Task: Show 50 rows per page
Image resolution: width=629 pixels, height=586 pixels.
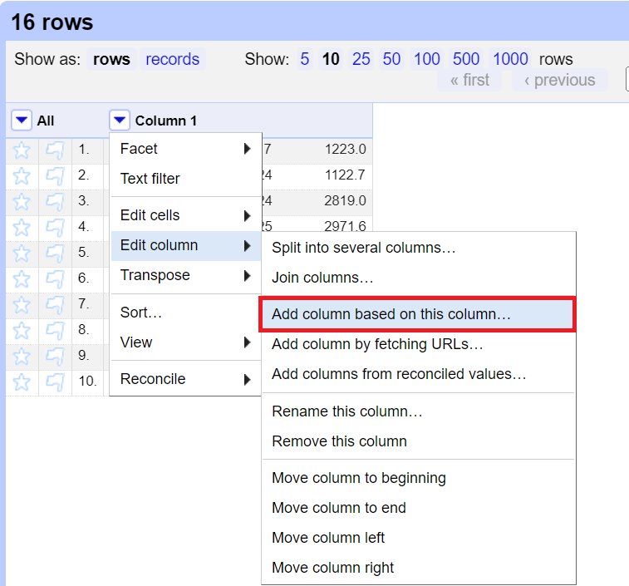Action: (391, 59)
